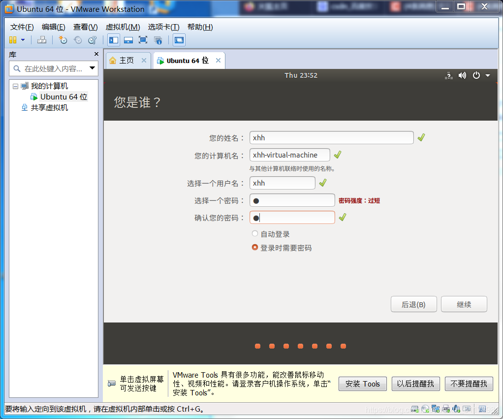Click the 以后提醒我 button

click(x=415, y=384)
